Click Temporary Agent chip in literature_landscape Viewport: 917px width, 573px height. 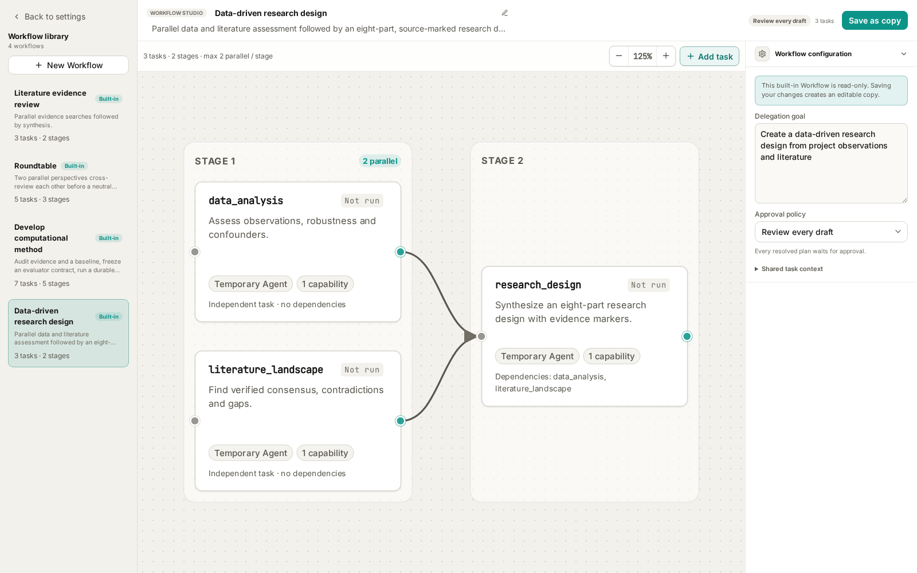coord(250,453)
